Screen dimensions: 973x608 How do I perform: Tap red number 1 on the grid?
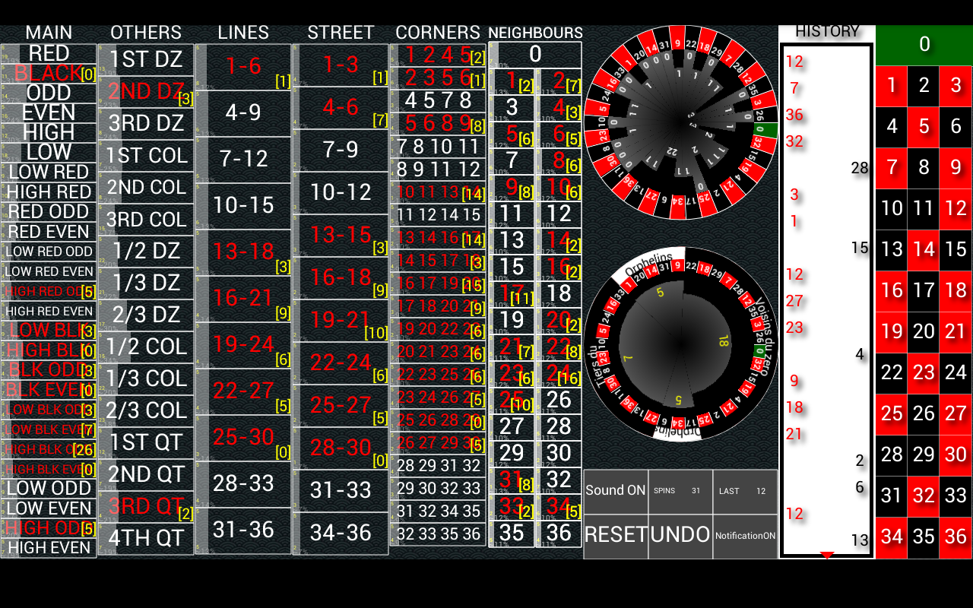(x=892, y=85)
